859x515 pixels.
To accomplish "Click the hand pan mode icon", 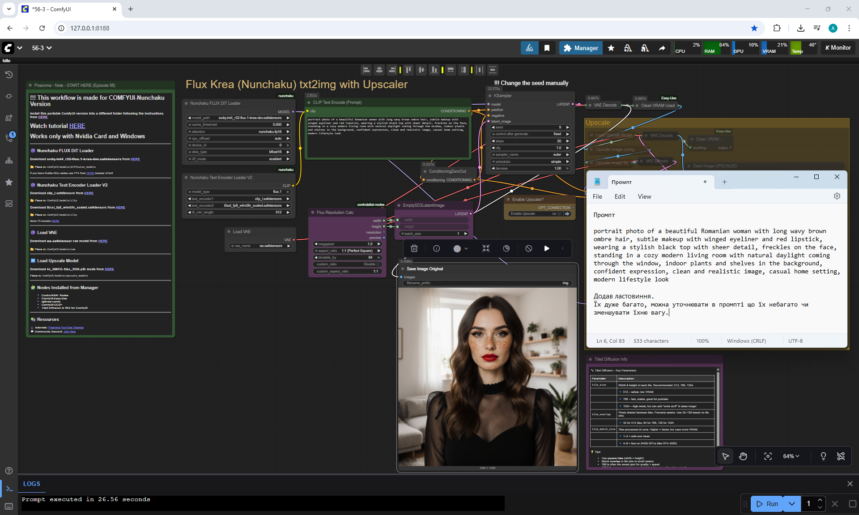I will tap(743, 456).
